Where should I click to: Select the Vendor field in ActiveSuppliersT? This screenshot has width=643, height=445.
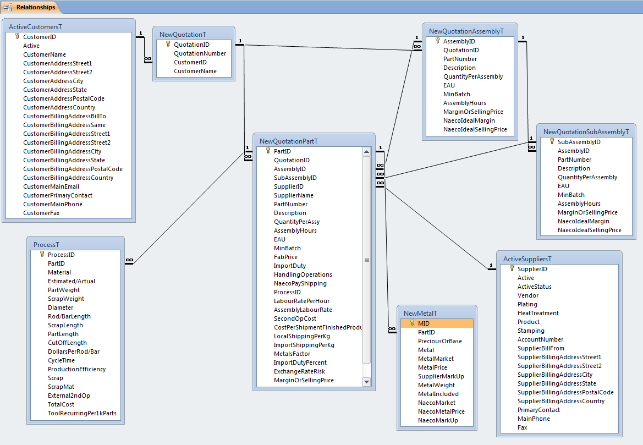(559, 295)
